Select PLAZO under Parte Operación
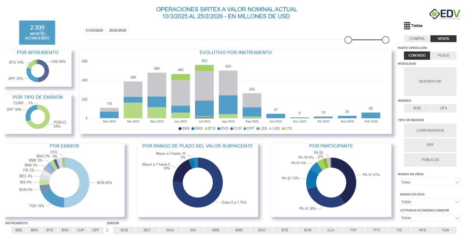This screenshot has width=465, height=235. 443,55
